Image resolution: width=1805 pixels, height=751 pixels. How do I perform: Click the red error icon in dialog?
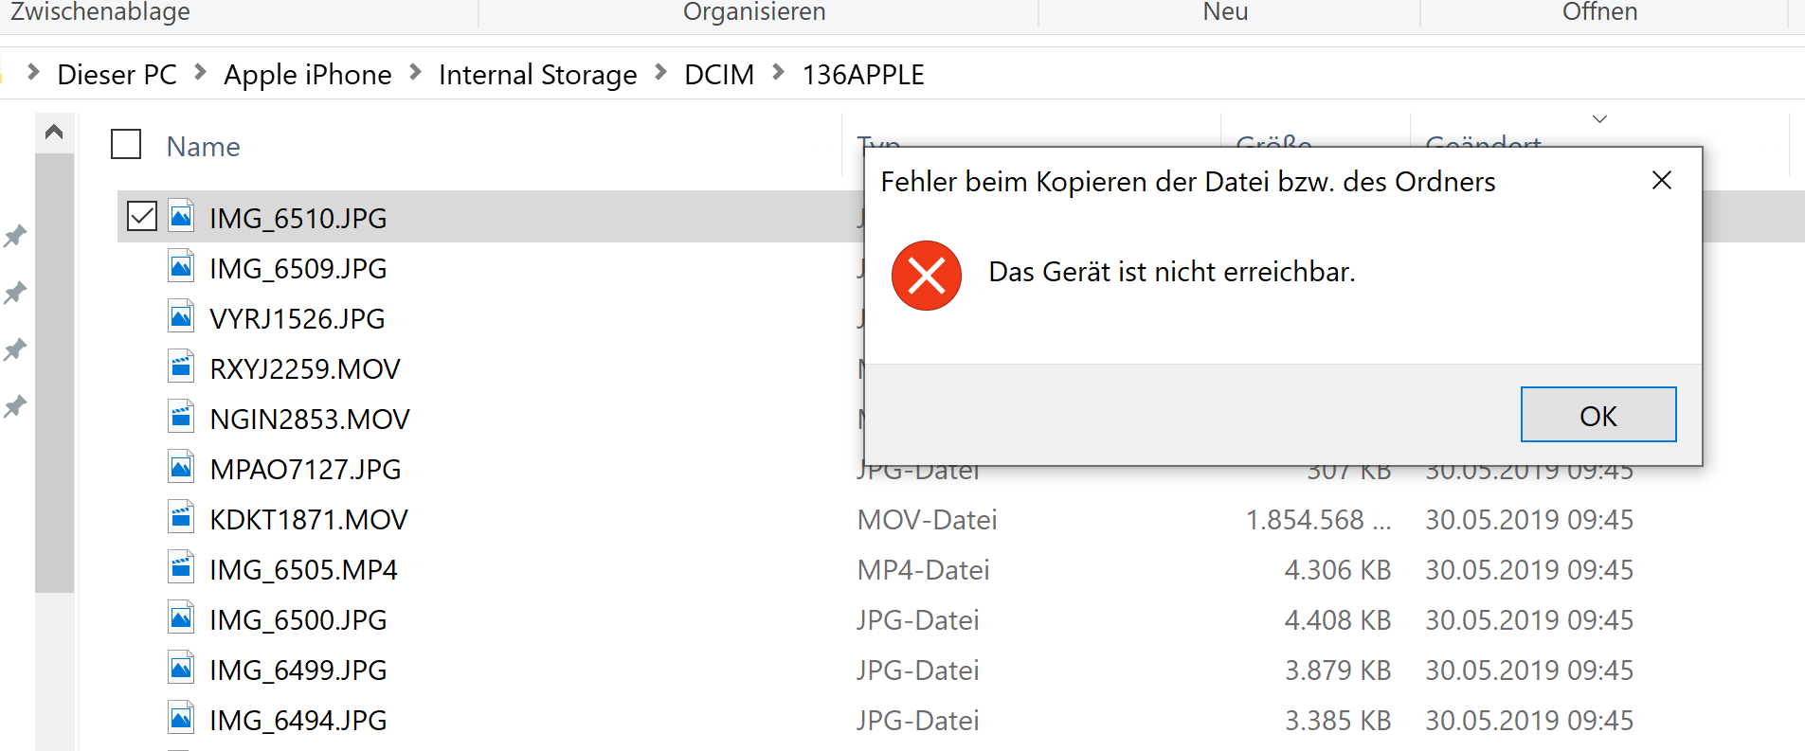click(x=926, y=275)
